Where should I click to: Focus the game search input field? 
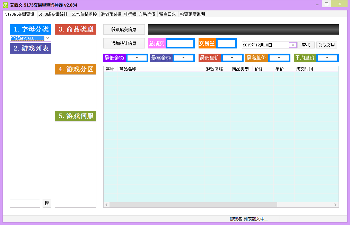point(25,204)
